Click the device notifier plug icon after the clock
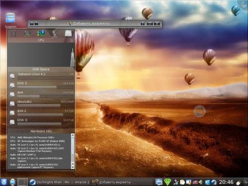248x186 pixels. tap(239, 183)
